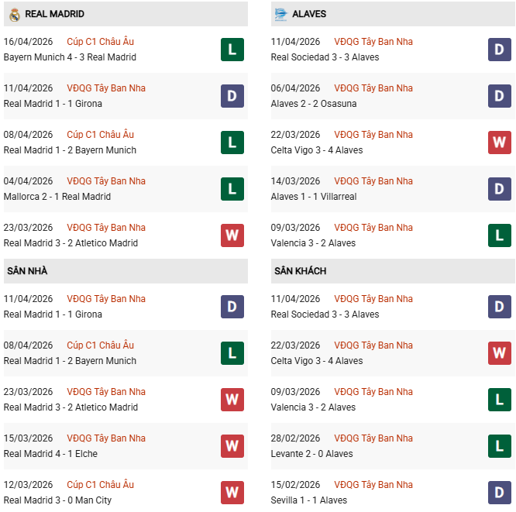Open the SÂN KHÁCH away matches section
The height and width of the screenshot is (512, 516).
pos(300,271)
